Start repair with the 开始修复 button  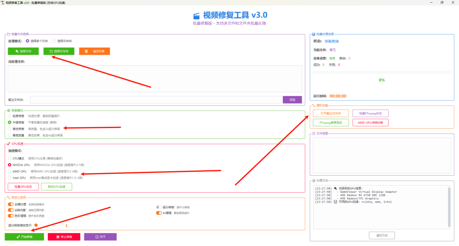25,237
